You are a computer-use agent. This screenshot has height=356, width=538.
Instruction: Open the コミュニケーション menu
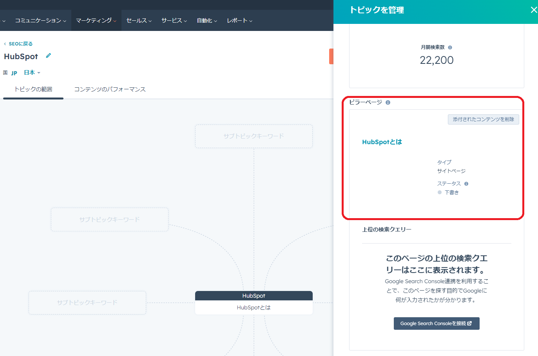40,20
